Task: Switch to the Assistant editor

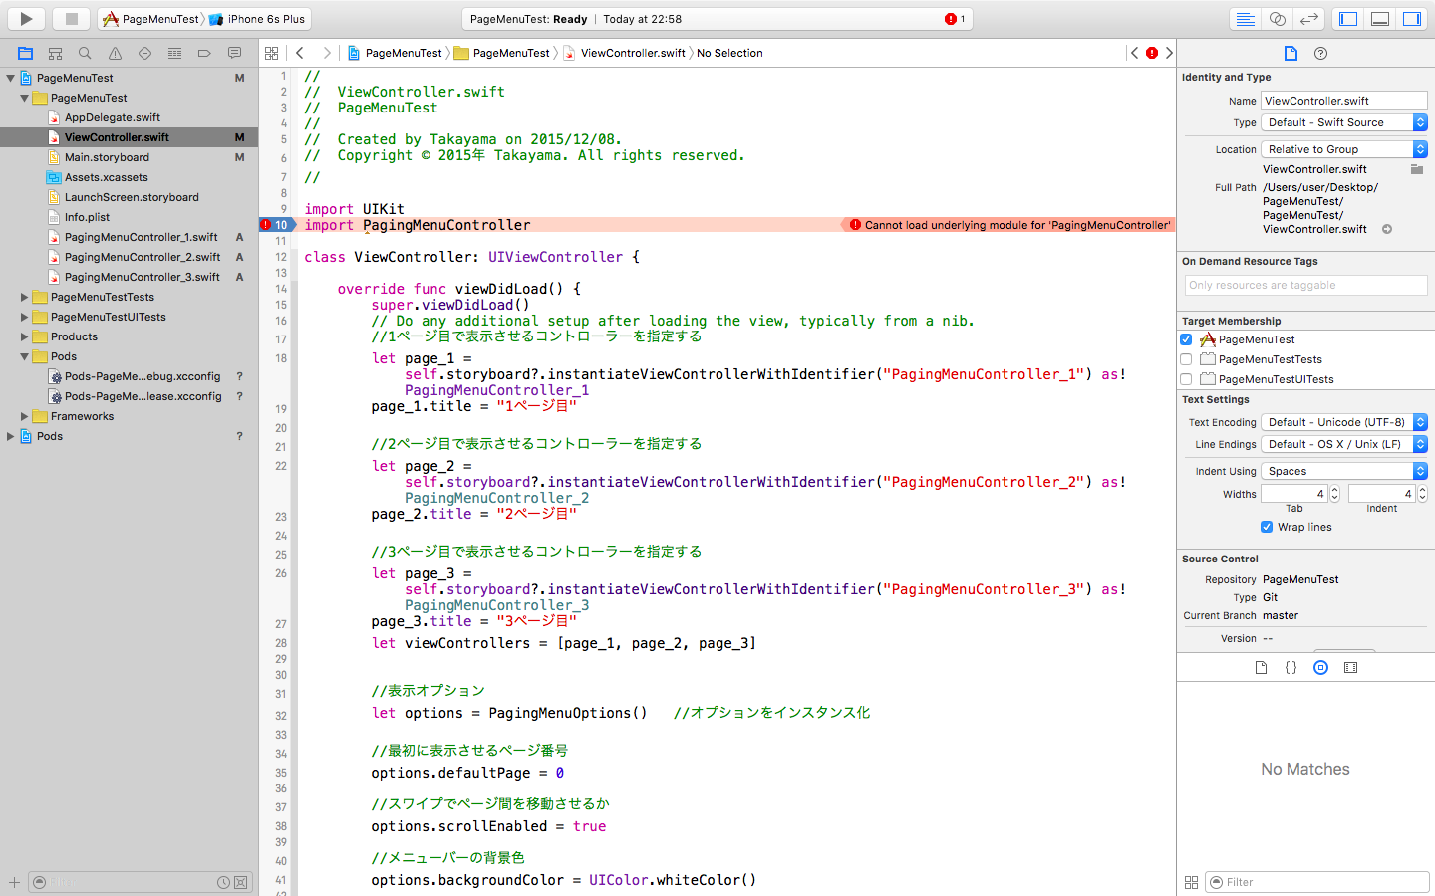Action: tap(1277, 17)
